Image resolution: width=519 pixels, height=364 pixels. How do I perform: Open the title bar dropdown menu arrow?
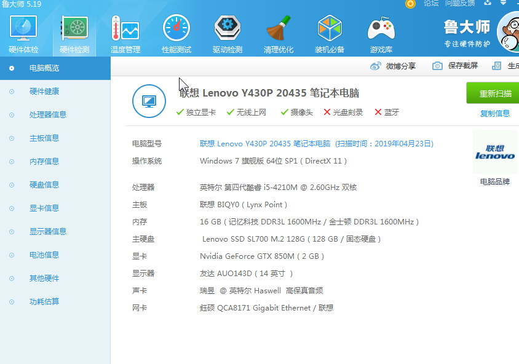503,3
